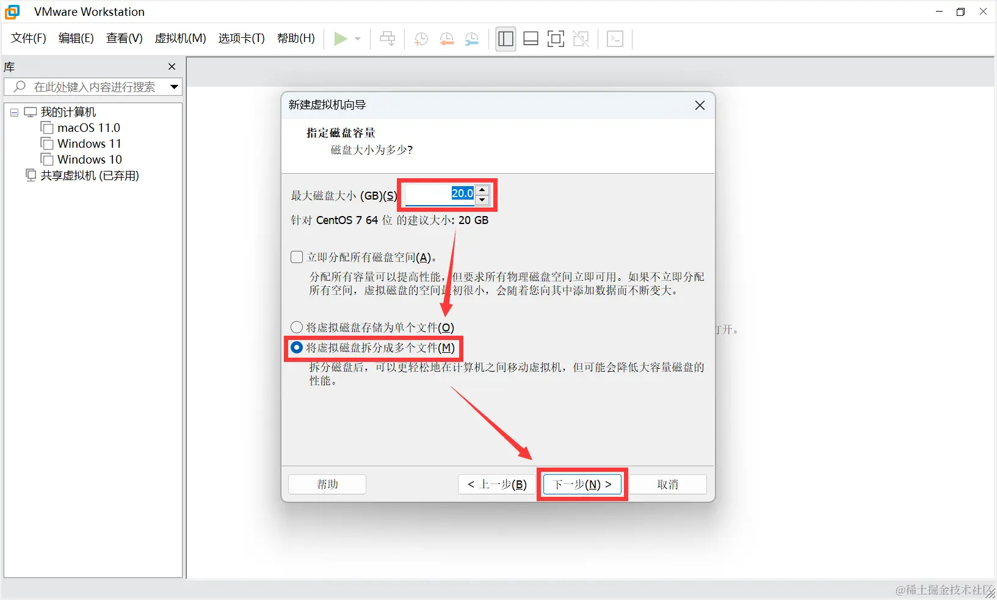Select the macOS 11.0 virtual machine

coord(89,128)
